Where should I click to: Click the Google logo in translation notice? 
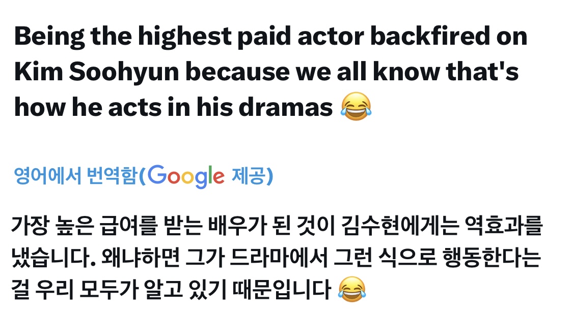[x=186, y=176]
